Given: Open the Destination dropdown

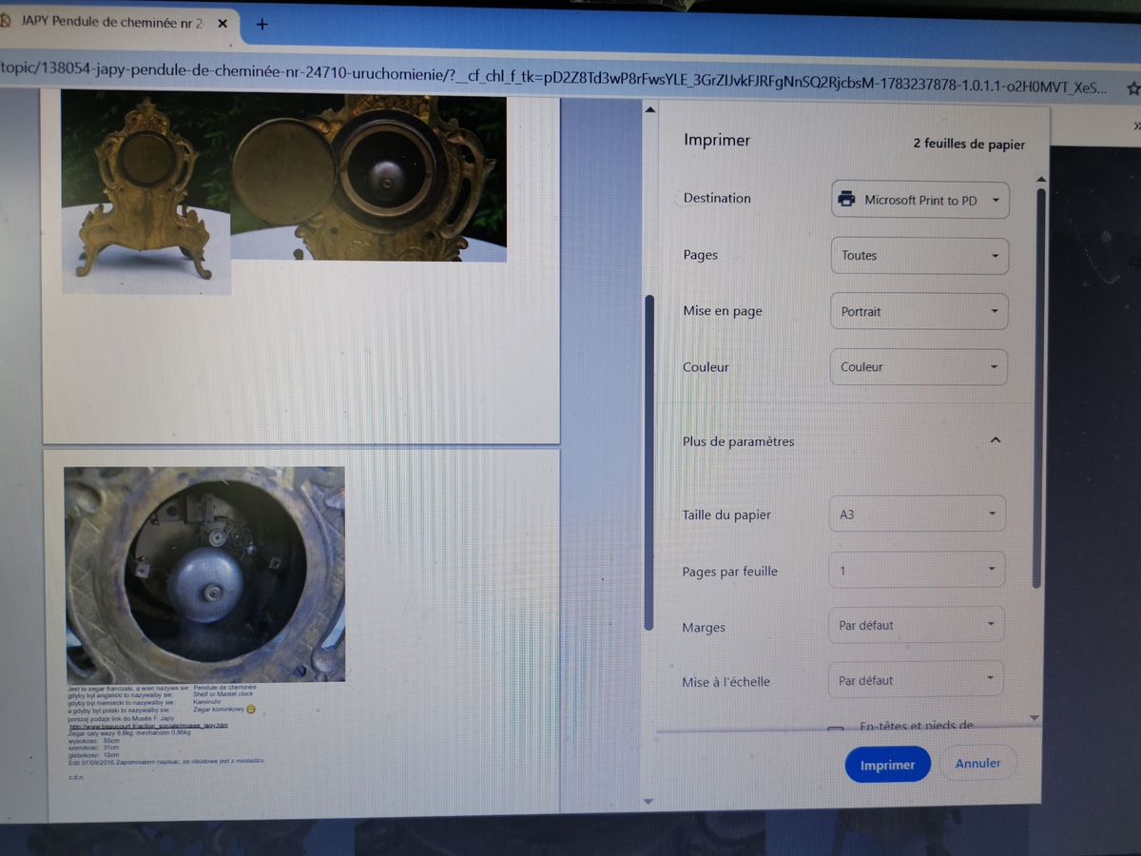Looking at the screenshot, I should [920, 200].
